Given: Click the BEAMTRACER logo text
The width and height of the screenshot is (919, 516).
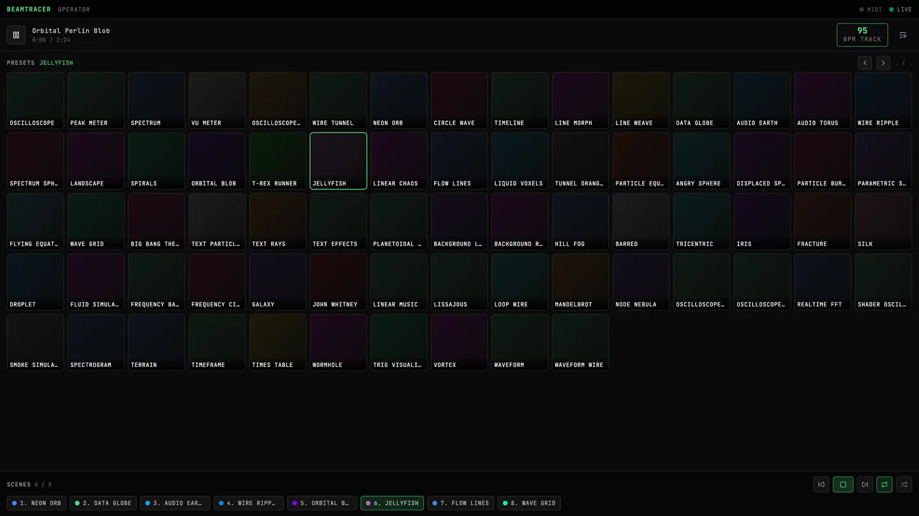Looking at the screenshot, I should click(x=29, y=10).
